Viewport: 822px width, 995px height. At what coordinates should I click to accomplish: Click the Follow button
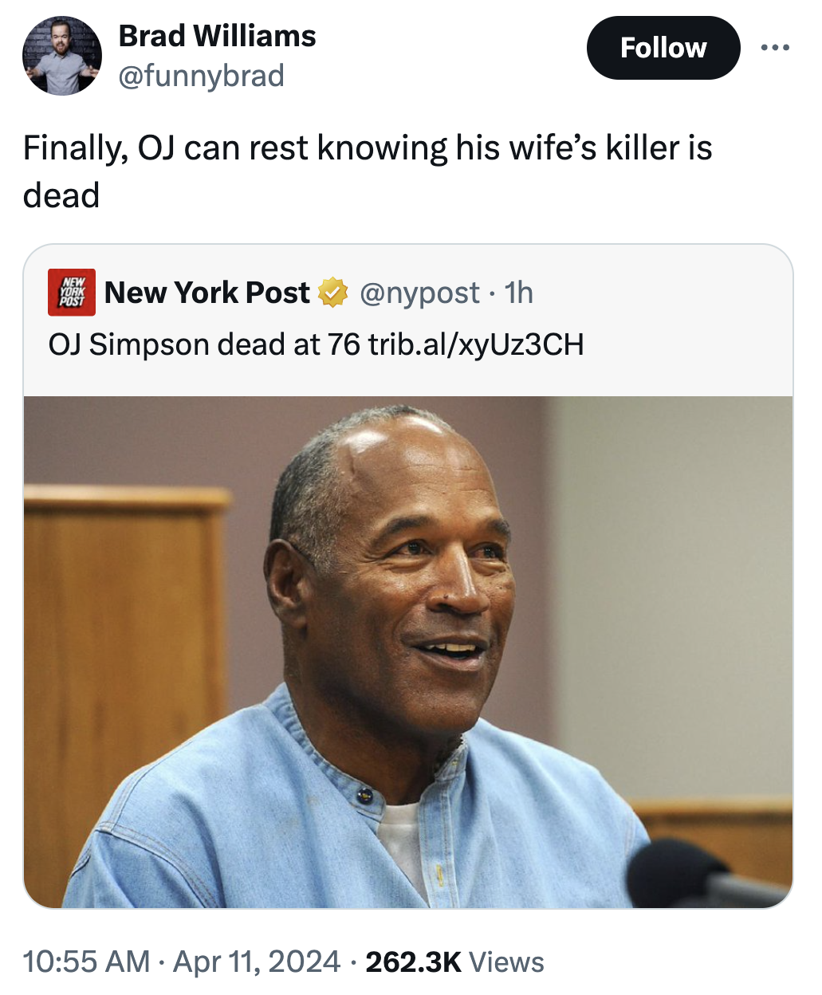(663, 48)
